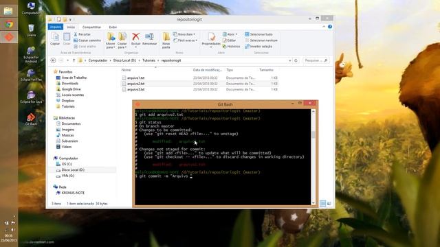The image size is (440, 247).
Task: Open Downloads in the navigation pane
Action: click(x=69, y=84)
